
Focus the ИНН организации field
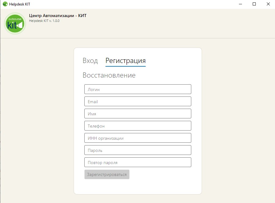[x=137, y=138]
